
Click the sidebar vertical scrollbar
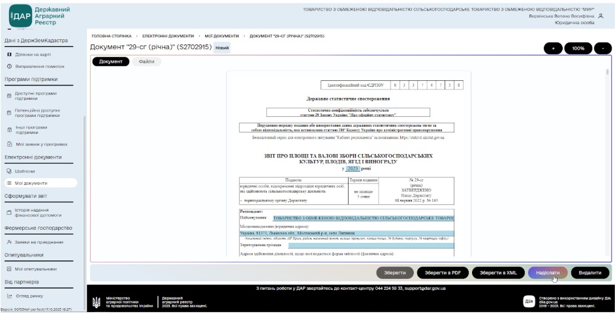[x=84, y=212]
